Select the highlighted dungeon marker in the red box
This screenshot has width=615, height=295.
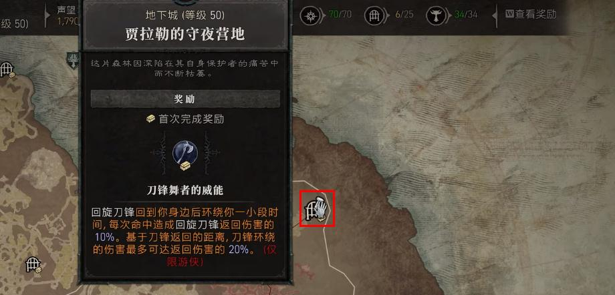tap(318, 208)
